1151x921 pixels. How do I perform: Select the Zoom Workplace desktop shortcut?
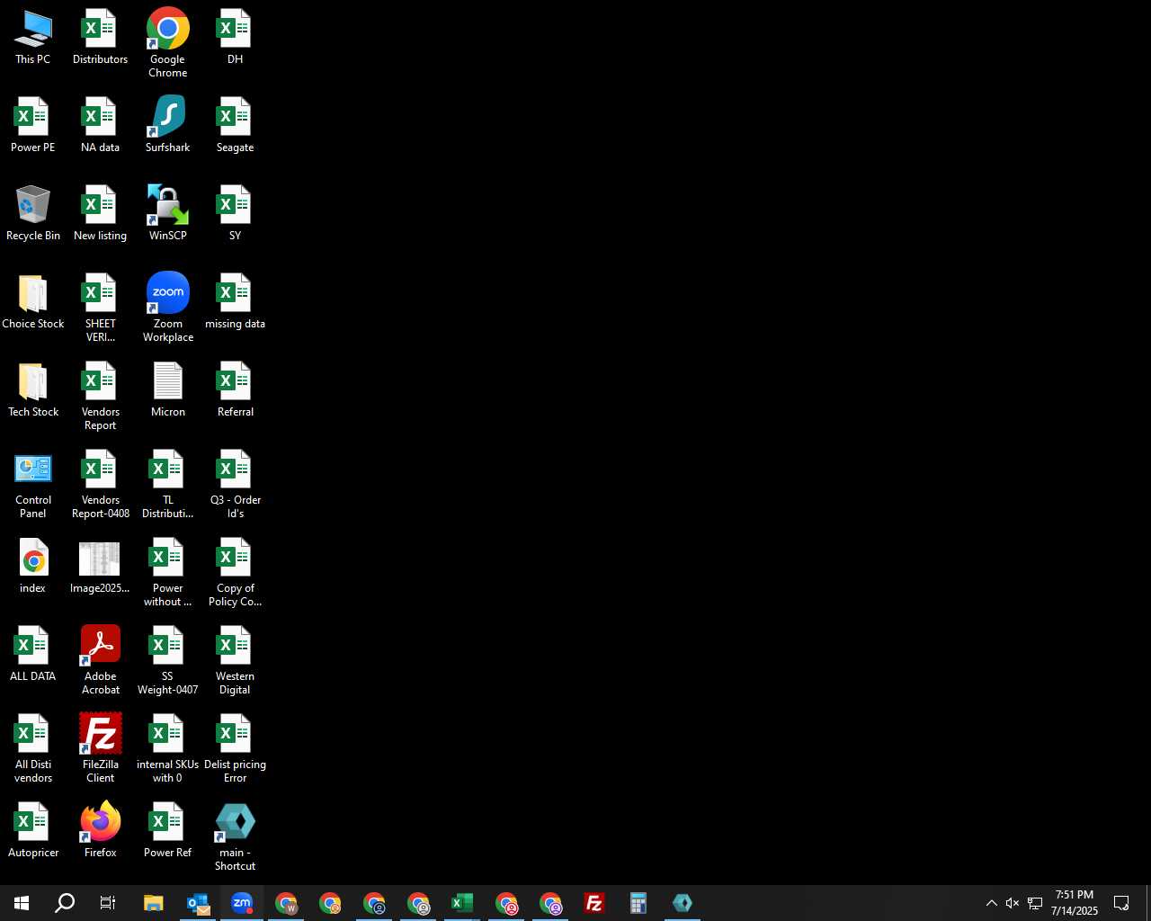pos(168,308)
